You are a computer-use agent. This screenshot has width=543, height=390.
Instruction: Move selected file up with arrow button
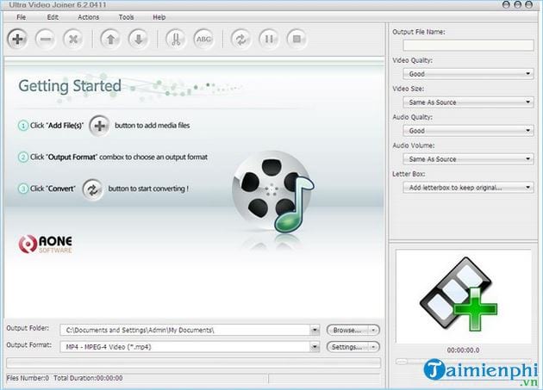pos(110,39)
